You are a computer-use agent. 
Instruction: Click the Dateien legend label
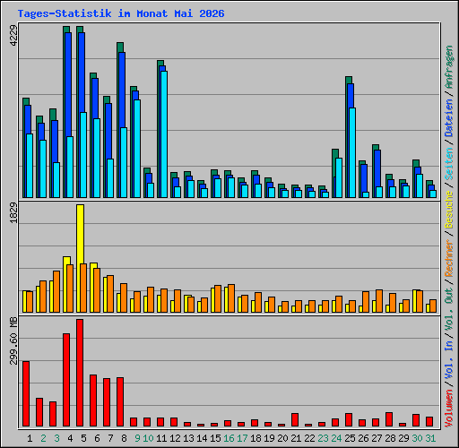point(449,118)
